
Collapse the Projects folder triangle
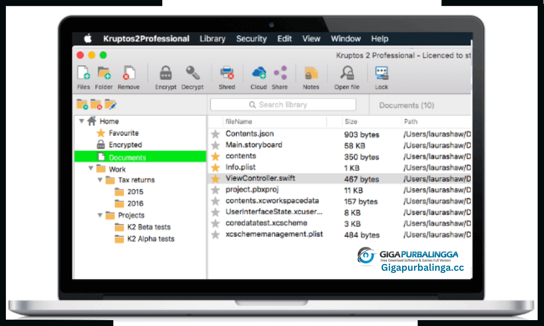tap(100, 215)
